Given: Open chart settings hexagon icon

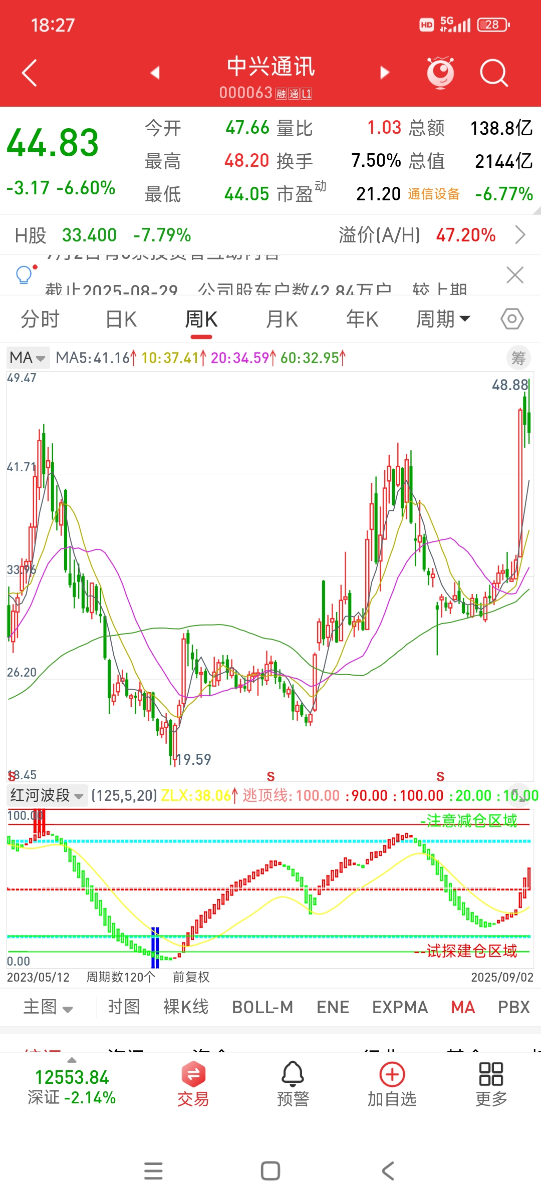Looking at the screenshot, I should click(512, 319).
